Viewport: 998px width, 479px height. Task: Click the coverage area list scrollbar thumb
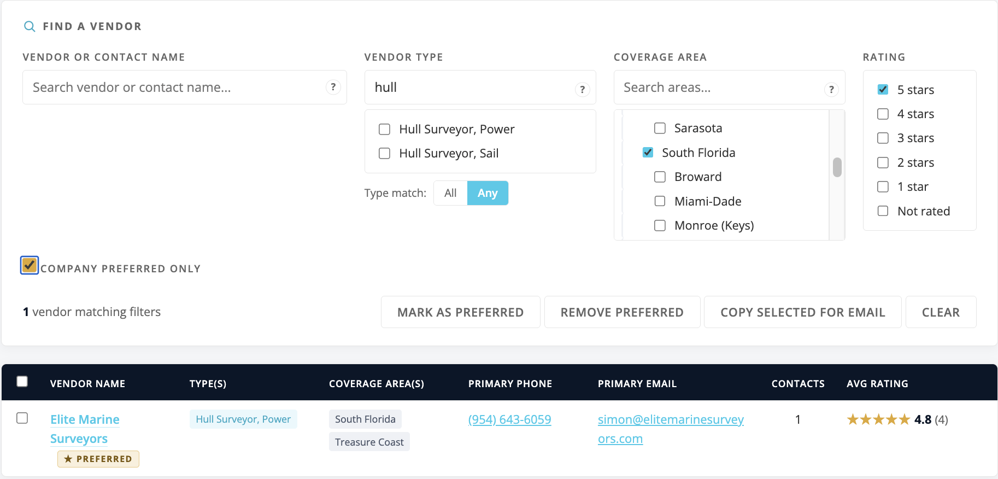tap(837, 167)
